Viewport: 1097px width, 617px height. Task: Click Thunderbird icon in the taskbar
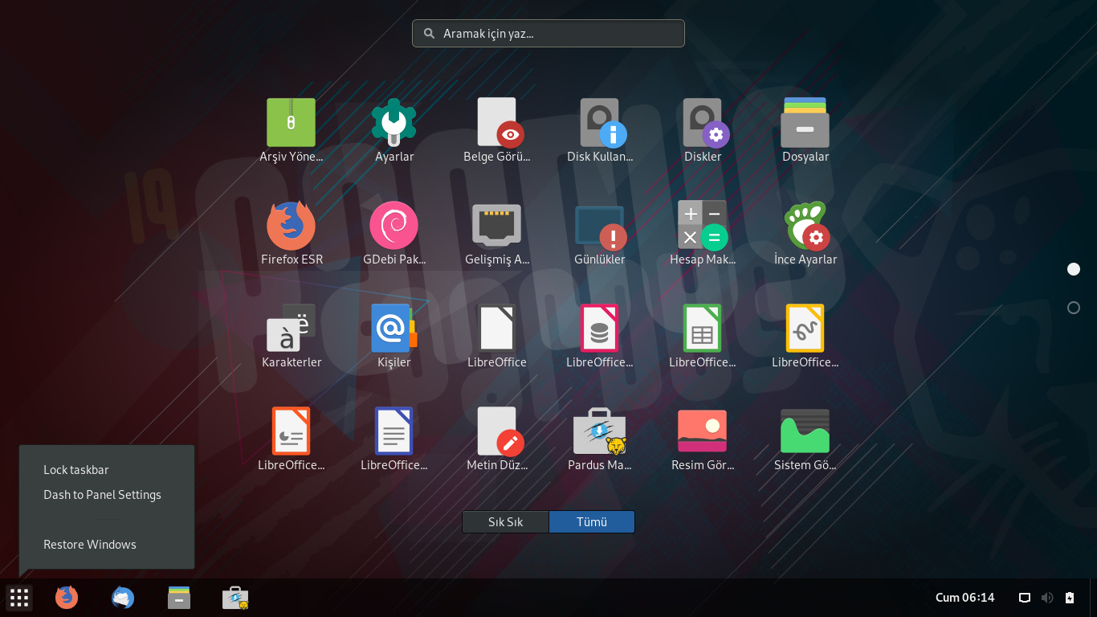point(123,598)
